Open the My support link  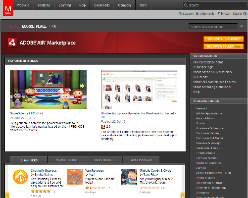point(186,14)
